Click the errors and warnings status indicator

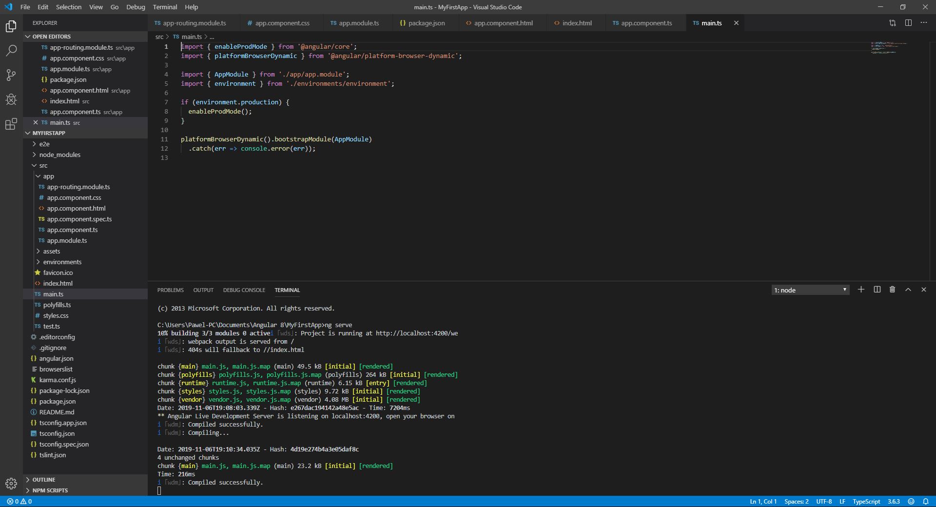pos(19,501)
